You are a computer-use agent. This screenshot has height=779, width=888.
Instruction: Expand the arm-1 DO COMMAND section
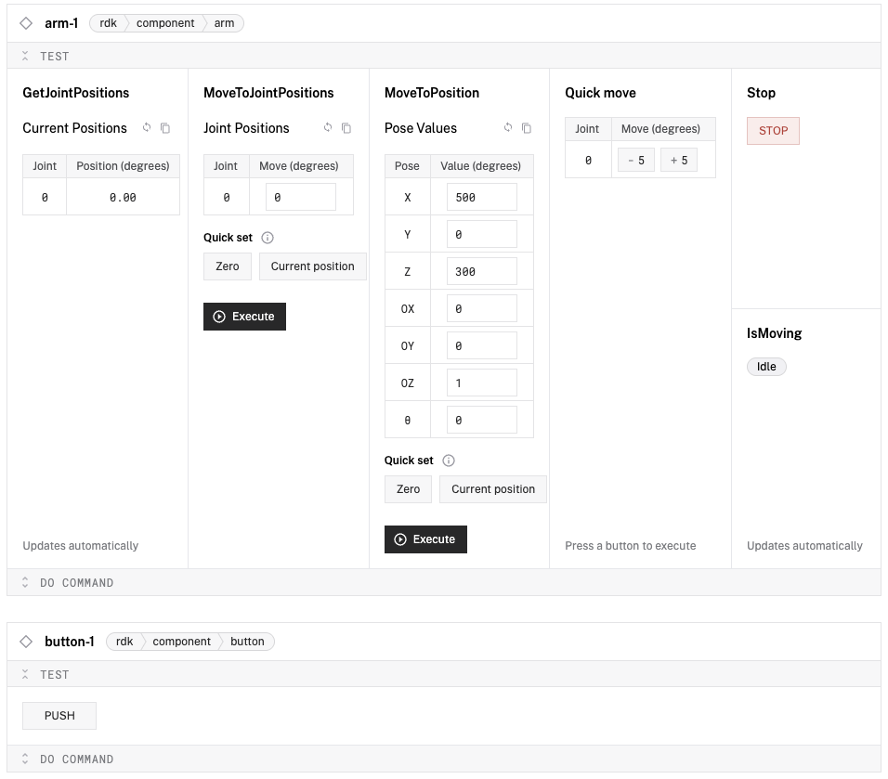click(x=26, y=583)
